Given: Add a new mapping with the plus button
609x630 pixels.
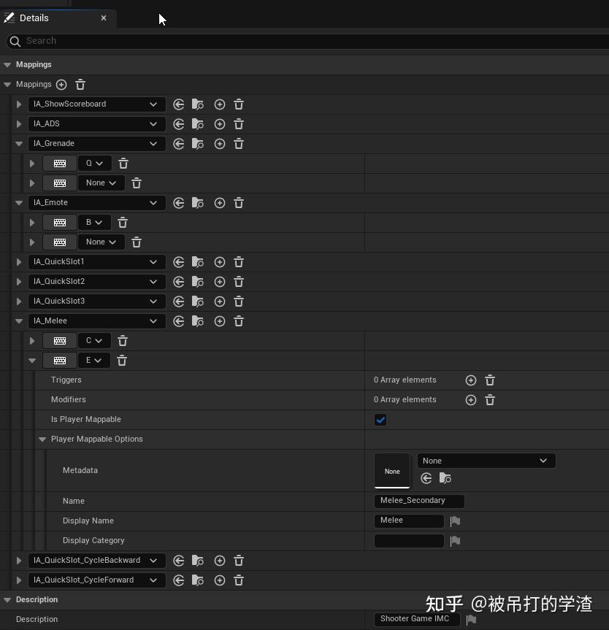Looking at the screenshot, I should click(x=61, y=84).
